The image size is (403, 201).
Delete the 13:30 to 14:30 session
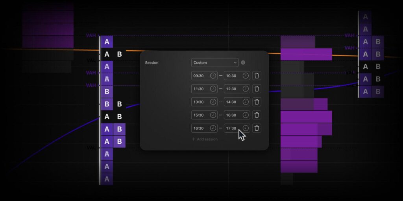coord(257,102)
